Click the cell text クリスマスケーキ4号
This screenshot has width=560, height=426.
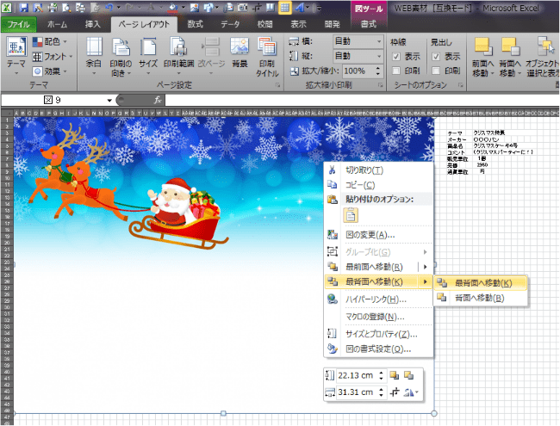point(495,145)
